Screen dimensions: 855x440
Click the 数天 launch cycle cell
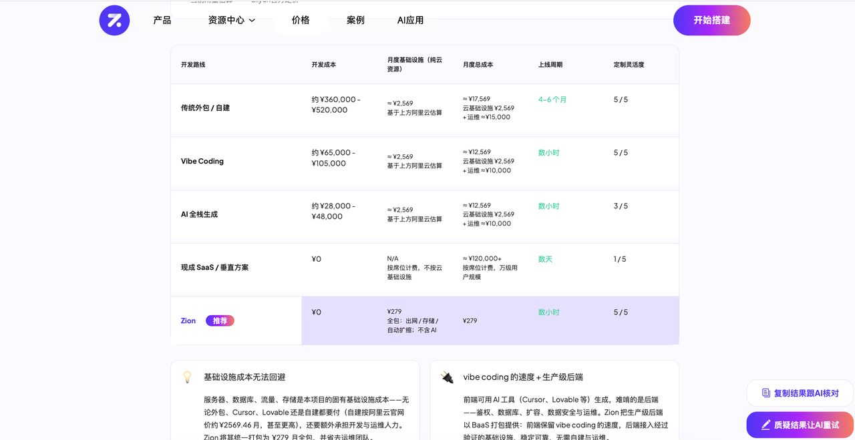point(545,259)
